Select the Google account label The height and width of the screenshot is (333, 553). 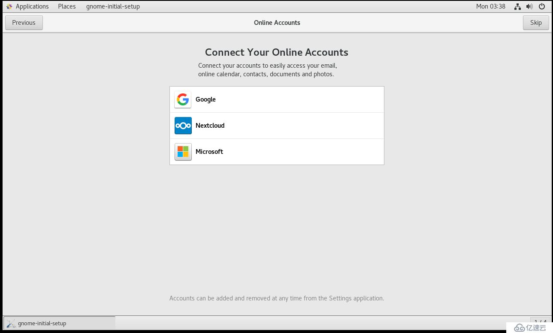click(205, 99)
